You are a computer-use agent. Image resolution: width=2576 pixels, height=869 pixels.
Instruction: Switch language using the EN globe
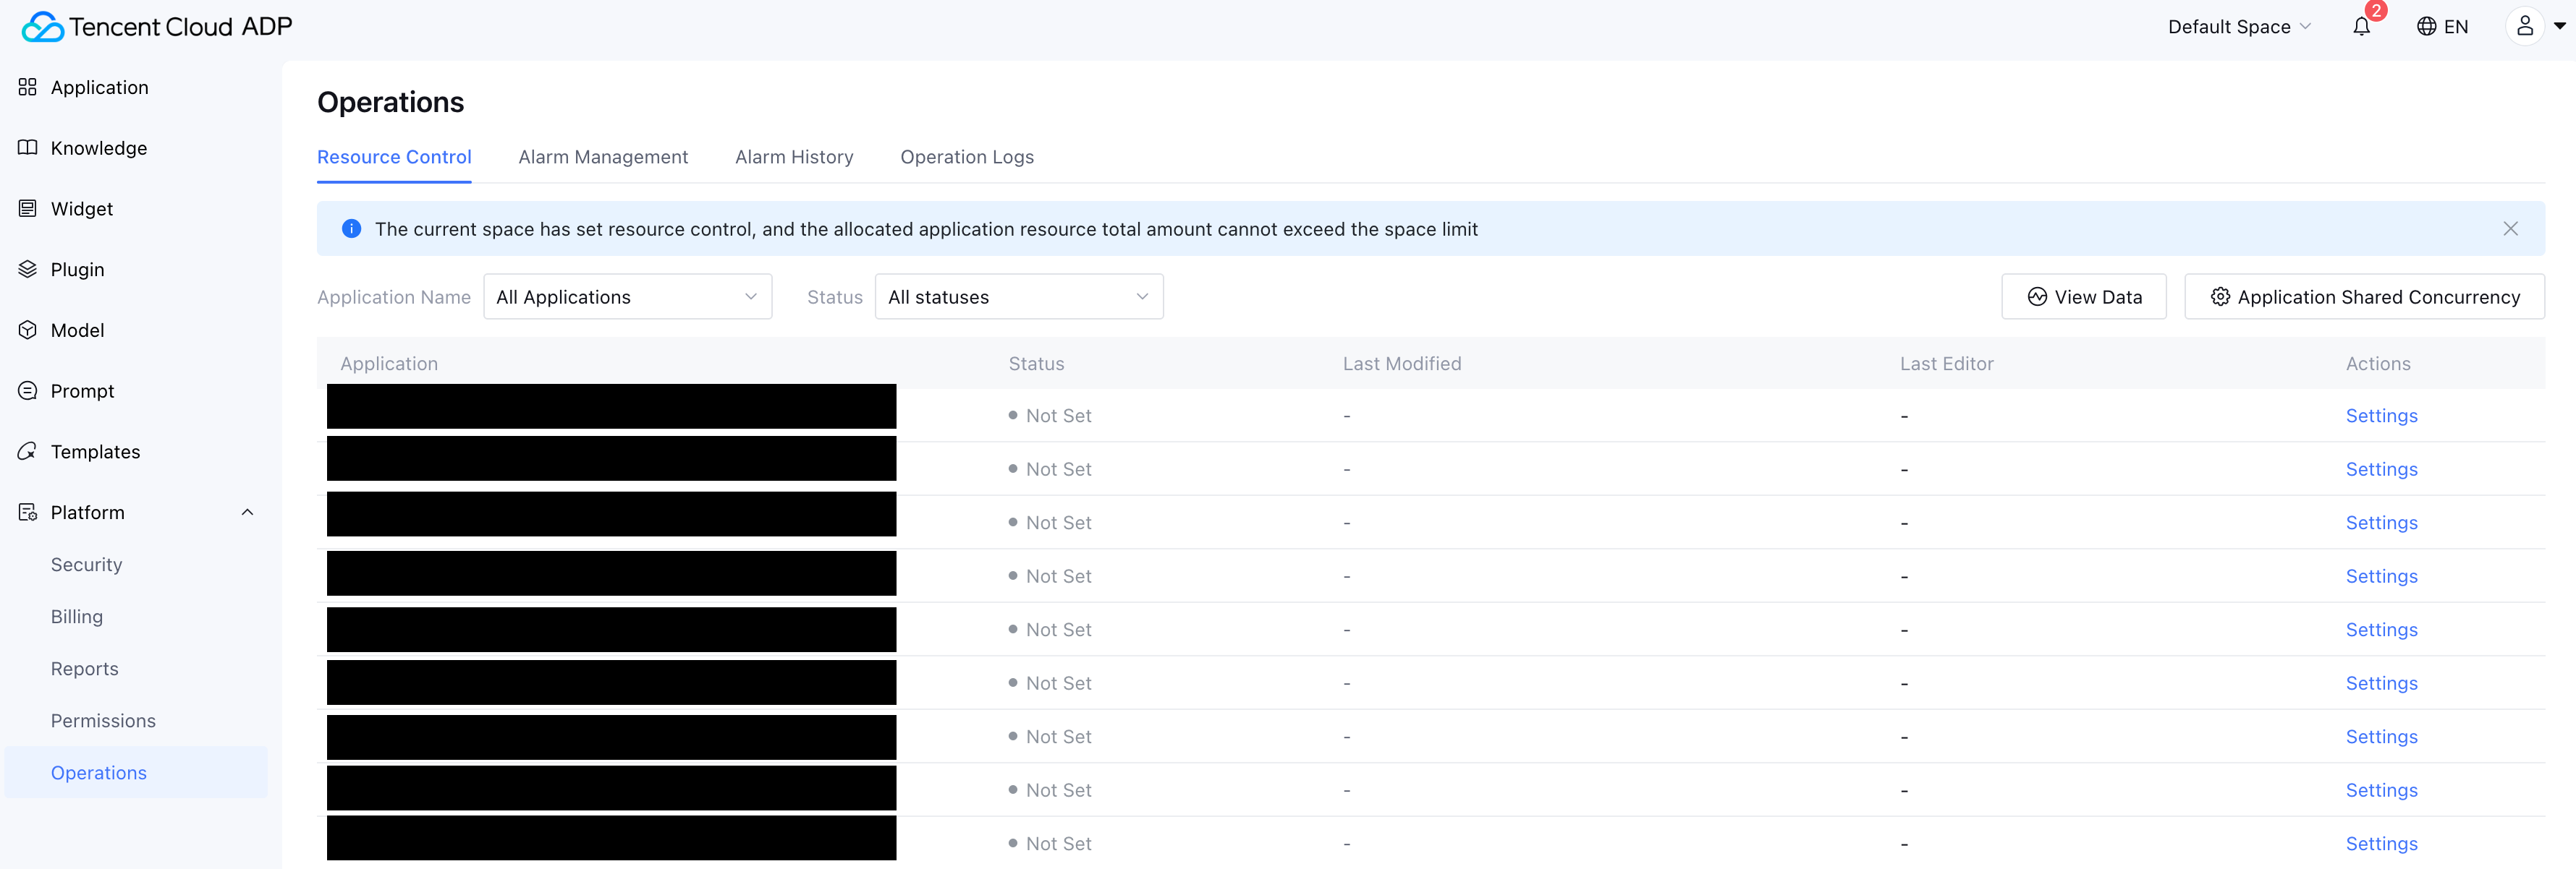point(2442,27)
